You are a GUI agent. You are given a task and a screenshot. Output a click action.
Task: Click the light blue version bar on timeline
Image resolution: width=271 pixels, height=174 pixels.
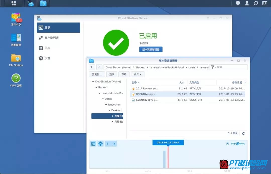pyautogui.click(x=164, y=159)
